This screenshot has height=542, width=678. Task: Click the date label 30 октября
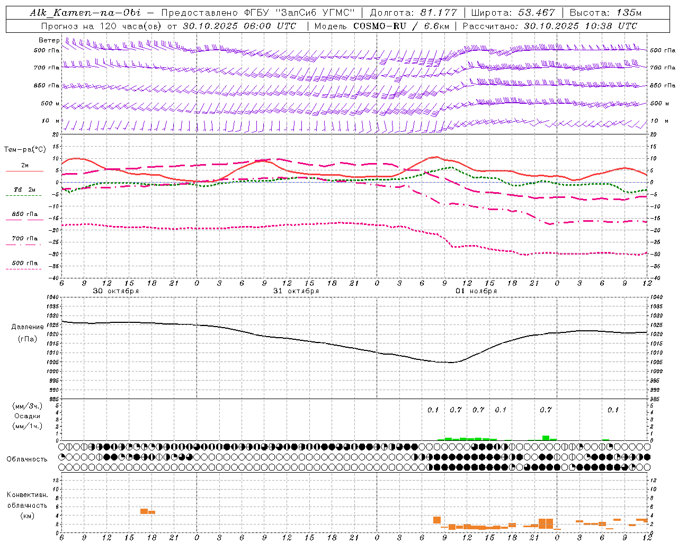(116, 291)
